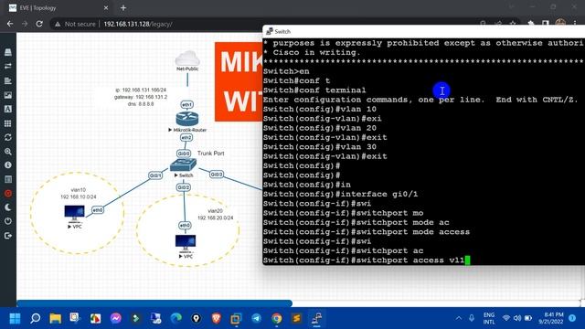Refresh the topology via sidebar icon
This screenshot has height=329, width=585.
coord(8,137)
